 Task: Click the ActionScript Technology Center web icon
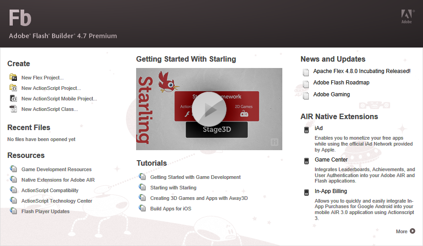(13, 200)
